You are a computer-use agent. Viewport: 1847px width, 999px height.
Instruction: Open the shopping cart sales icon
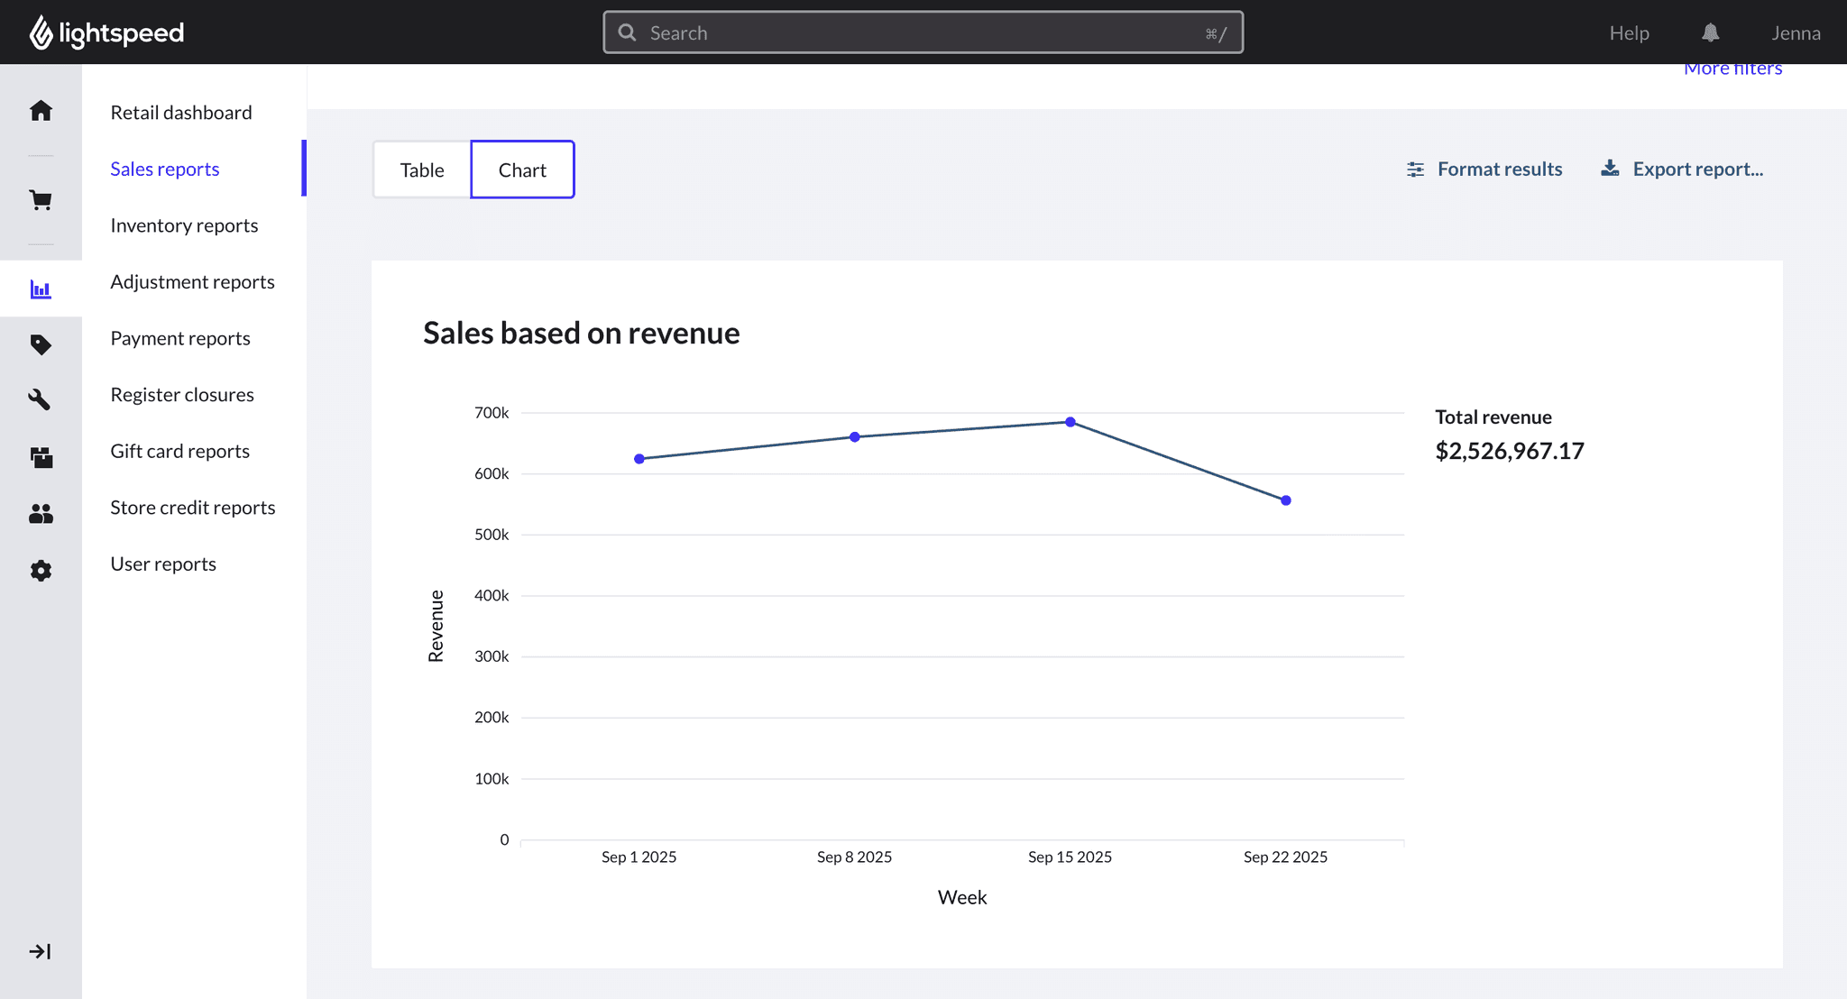pos(41,200)
